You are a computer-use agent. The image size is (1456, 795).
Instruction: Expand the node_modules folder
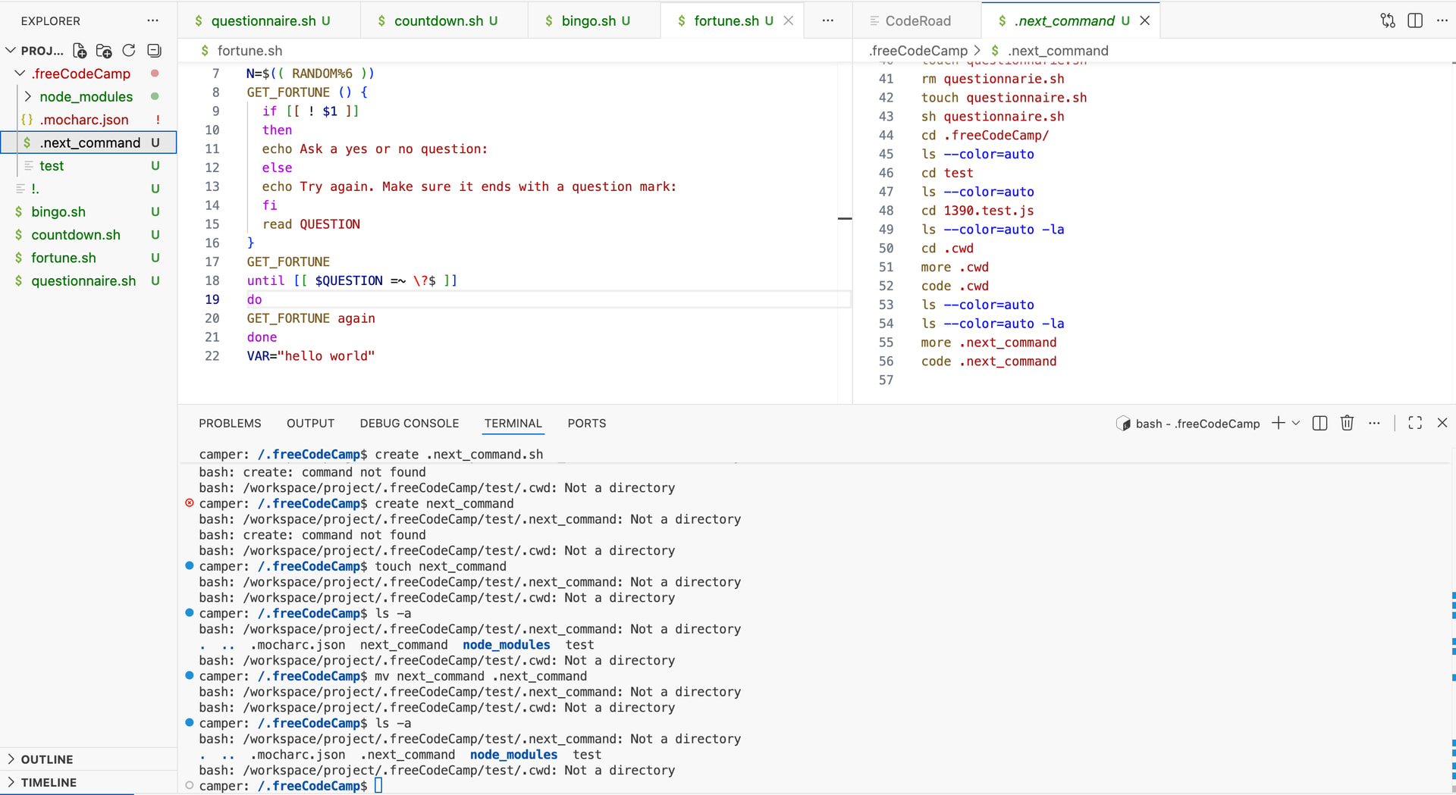[28, 96]
